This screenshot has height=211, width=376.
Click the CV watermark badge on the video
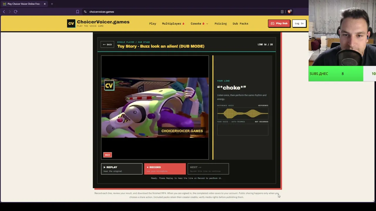(x=109, y=86)
